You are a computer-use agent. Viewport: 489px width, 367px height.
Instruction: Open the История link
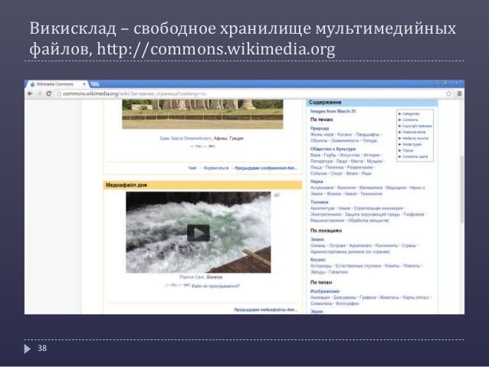pyautogui.click(x=372, y=155)
